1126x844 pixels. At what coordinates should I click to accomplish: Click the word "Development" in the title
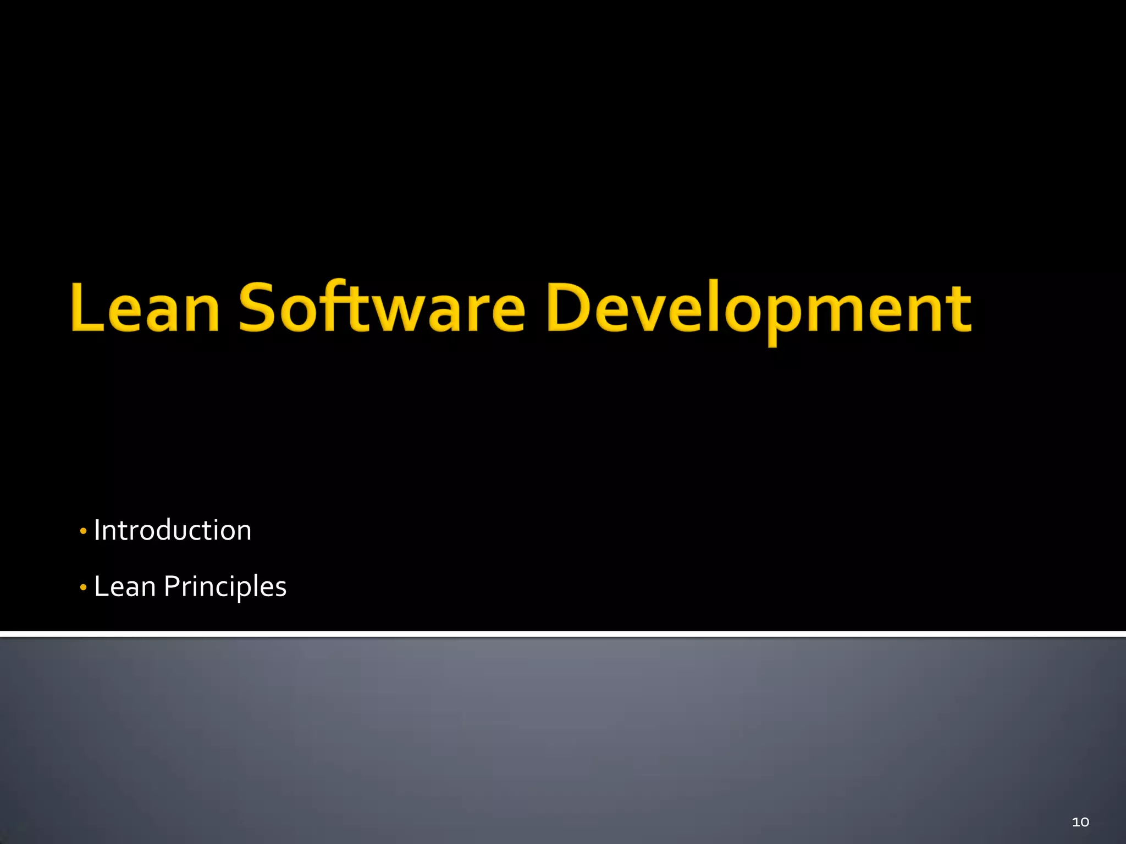pyautogui.click(x=759, y=309)
